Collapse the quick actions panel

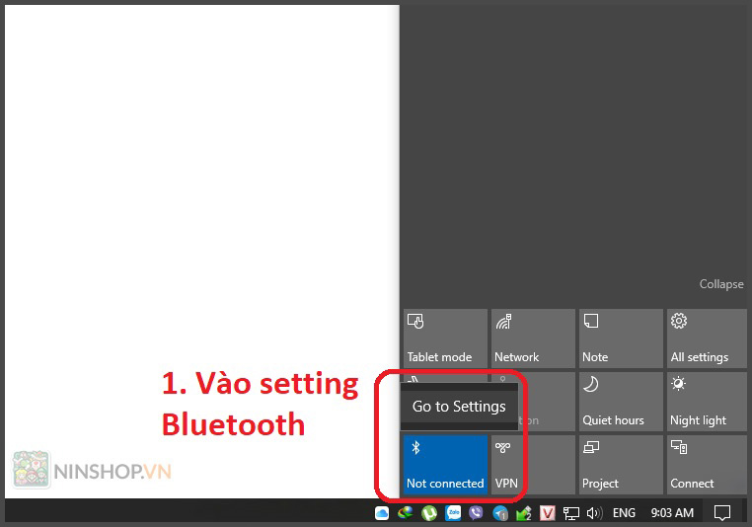[721, 284]
